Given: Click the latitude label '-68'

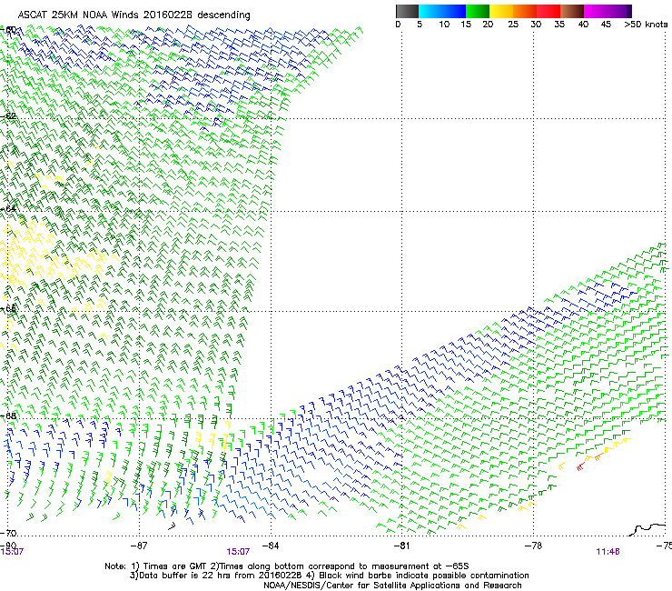Looking at the screenshot, I should point(8,416).
